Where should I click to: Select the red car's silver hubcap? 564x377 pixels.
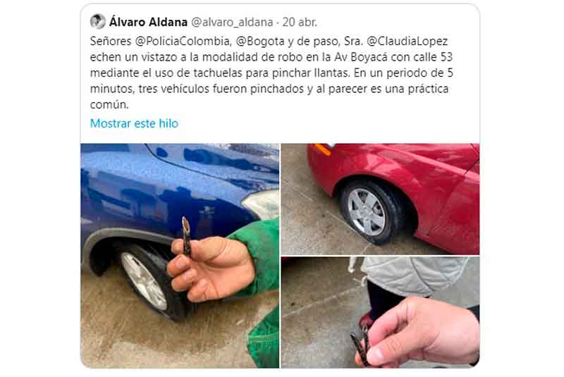tap(366, 211)
